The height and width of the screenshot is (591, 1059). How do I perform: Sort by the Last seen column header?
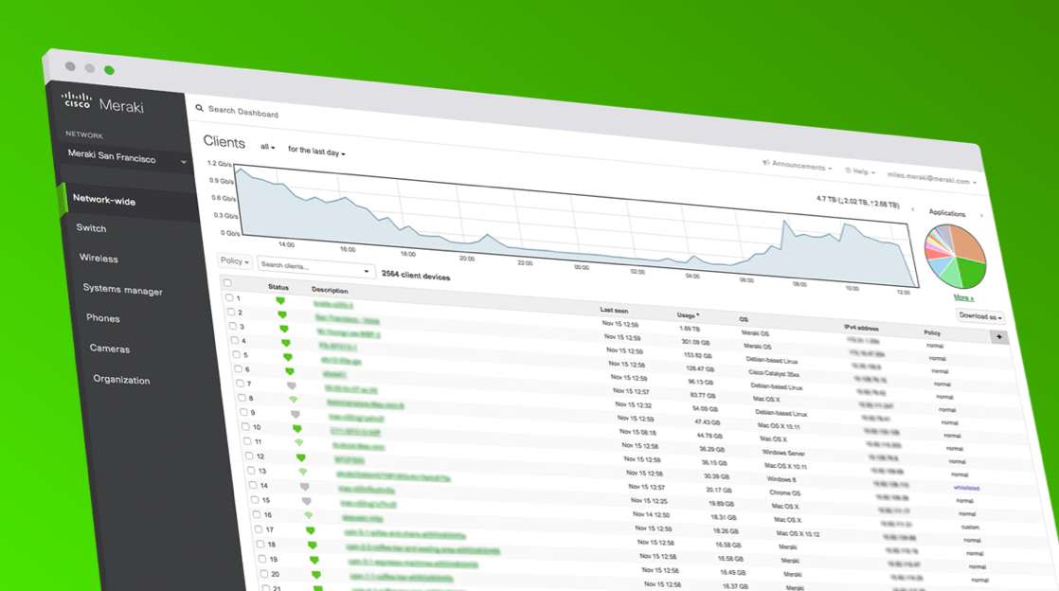[614, 310]
